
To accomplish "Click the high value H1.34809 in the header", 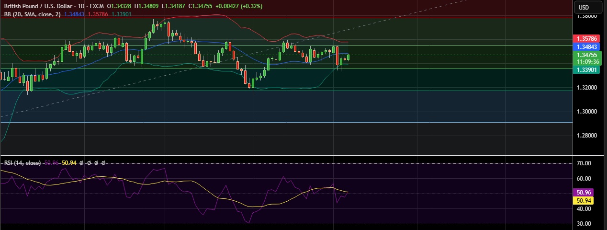I will 147,6.
